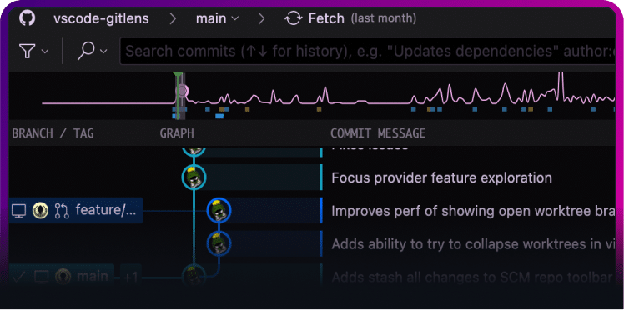Click the GitHub logo icon
Image resolution: width=624 pixels, height=310 pixels.
coord(27,18)
